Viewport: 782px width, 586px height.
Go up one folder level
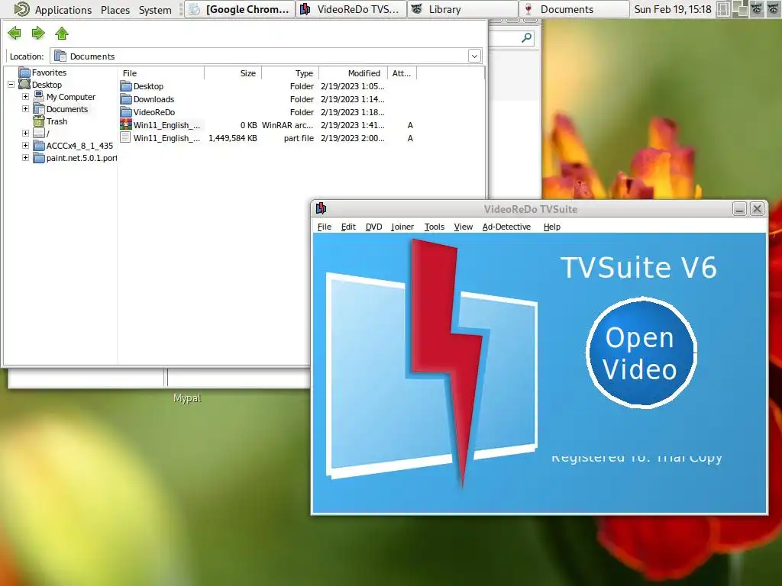62,34
